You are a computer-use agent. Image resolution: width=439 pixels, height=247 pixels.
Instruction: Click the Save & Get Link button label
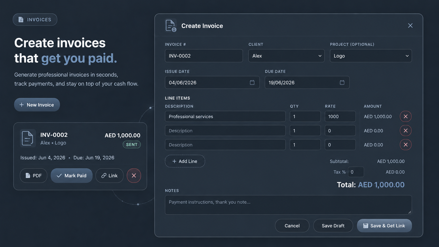(388, 226)
